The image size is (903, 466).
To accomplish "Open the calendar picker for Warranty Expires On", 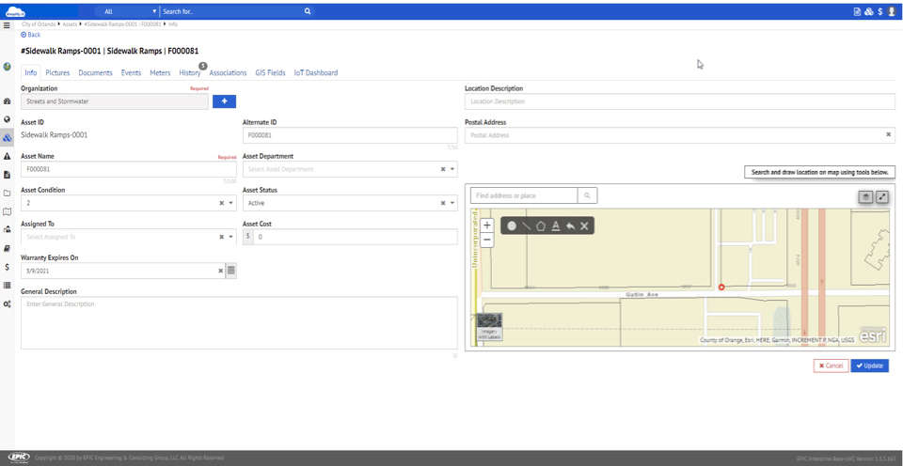I will coord(231,271).
